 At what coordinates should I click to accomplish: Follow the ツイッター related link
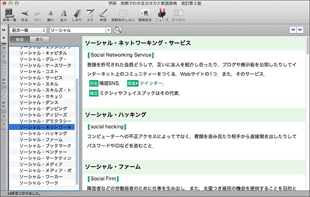click(x=151, y=84)
